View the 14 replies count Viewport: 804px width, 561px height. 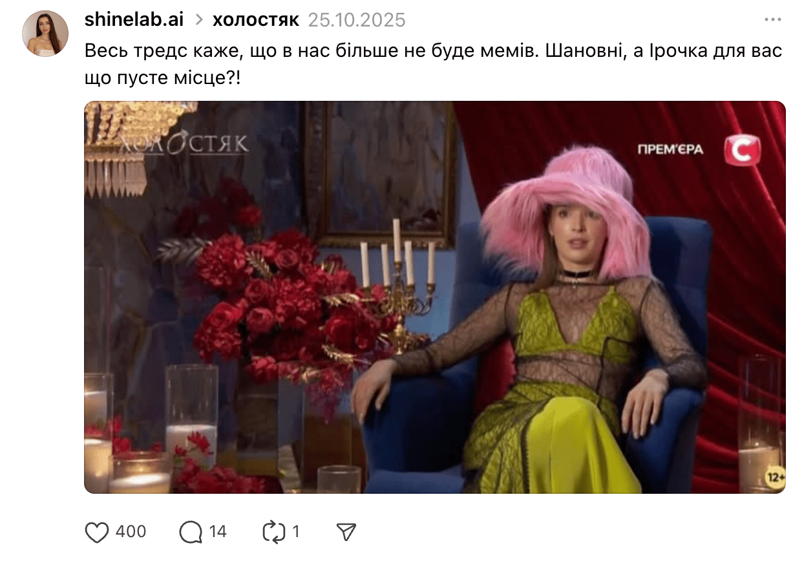(218, 532)
